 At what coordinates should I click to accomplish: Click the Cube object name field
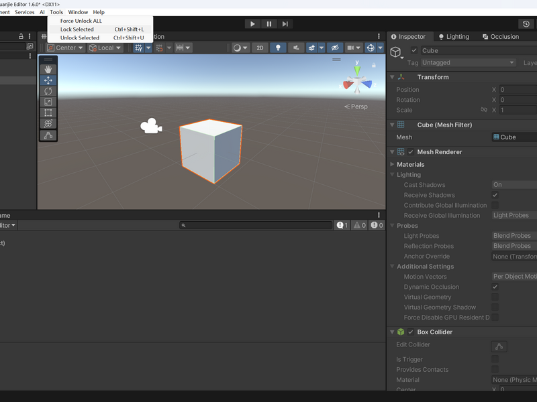[x=479, y=51]
